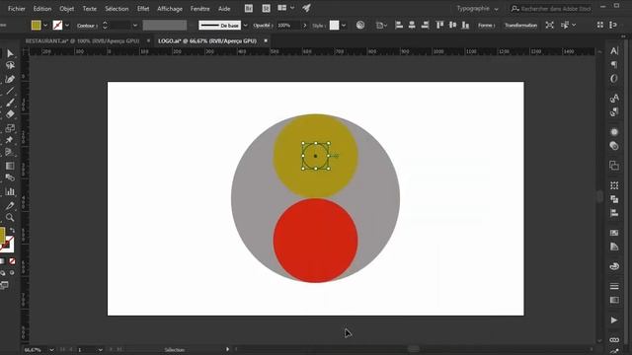This screenshot has height=355, width=632.
Task: Click the olive Fill box in toolbar
Action: [2, 235]
